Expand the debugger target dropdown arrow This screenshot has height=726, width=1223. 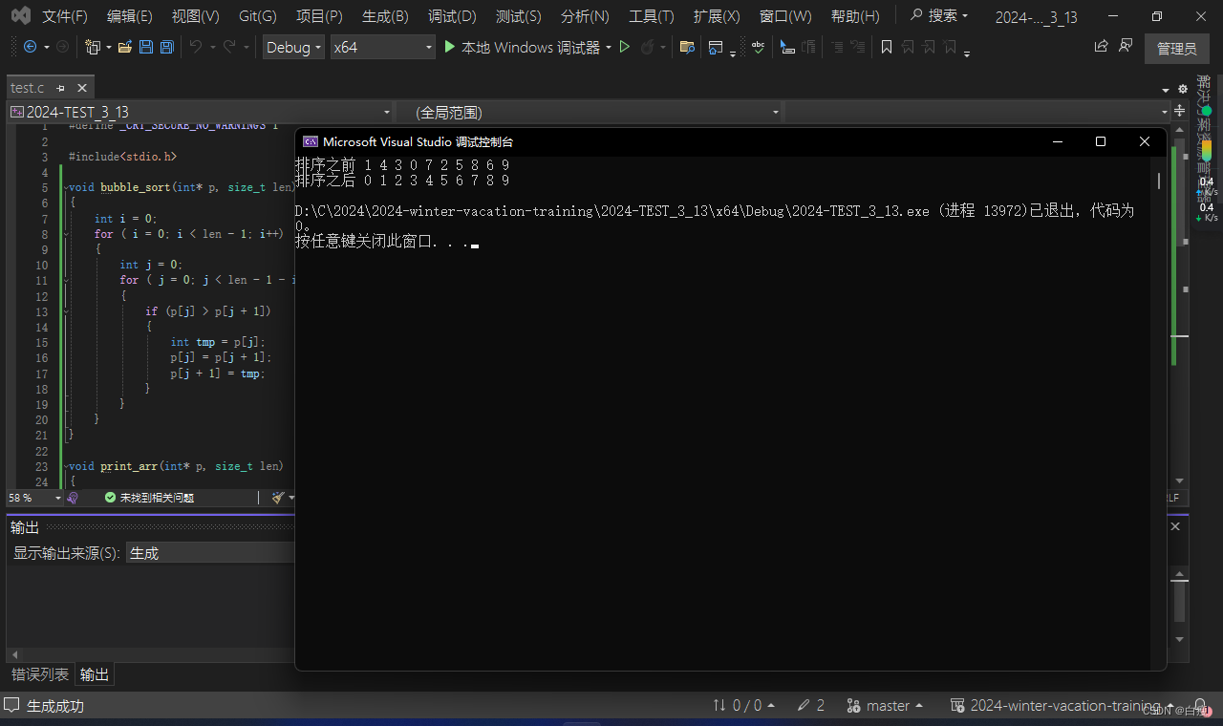(609, 47)
